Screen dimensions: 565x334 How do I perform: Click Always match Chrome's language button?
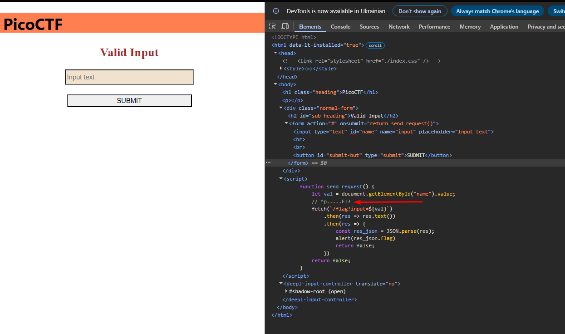click(x=497, y=11)
